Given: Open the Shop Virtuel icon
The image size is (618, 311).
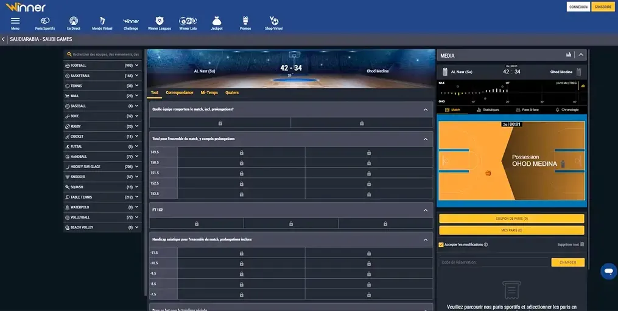Looking at the screenshot, I should [x=274, y=21].
